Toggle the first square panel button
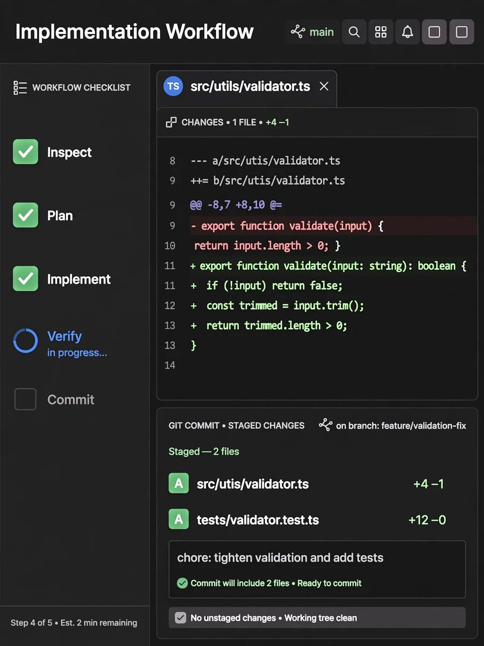 [435, 32]
